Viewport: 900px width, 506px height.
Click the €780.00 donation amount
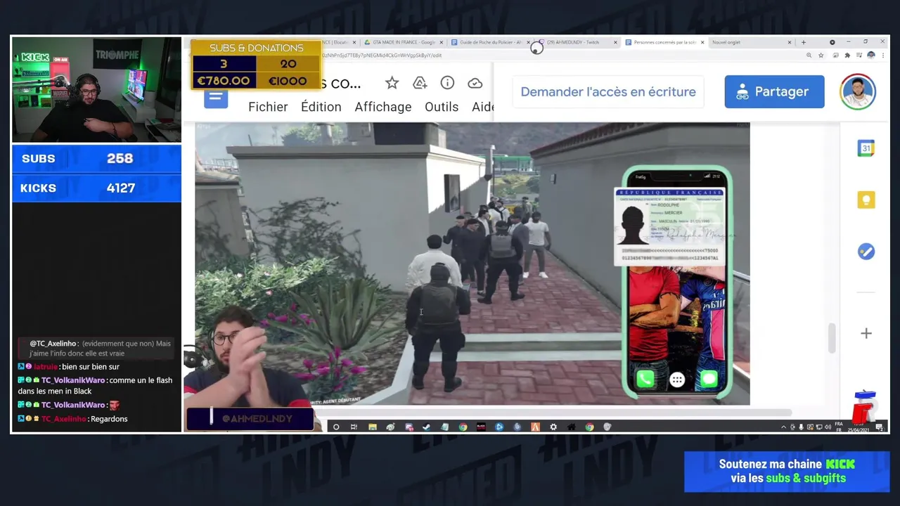[x=224, y=81]
